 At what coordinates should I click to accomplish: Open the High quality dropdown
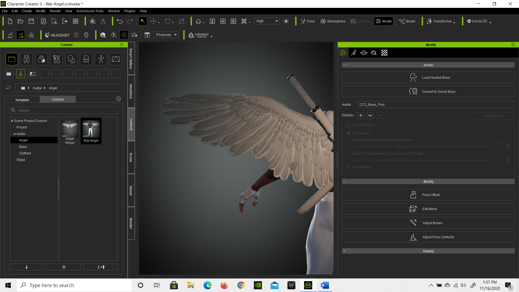point(267,21)
